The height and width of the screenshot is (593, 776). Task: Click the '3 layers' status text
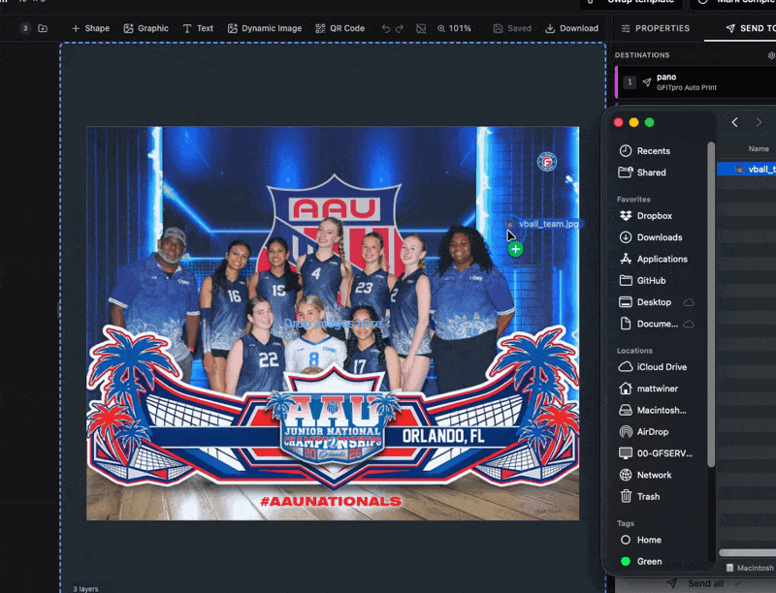point(85,588)
